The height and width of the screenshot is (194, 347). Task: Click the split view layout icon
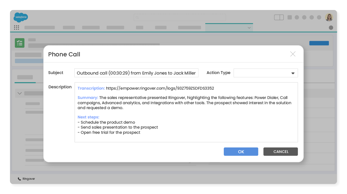click(279, 17)
